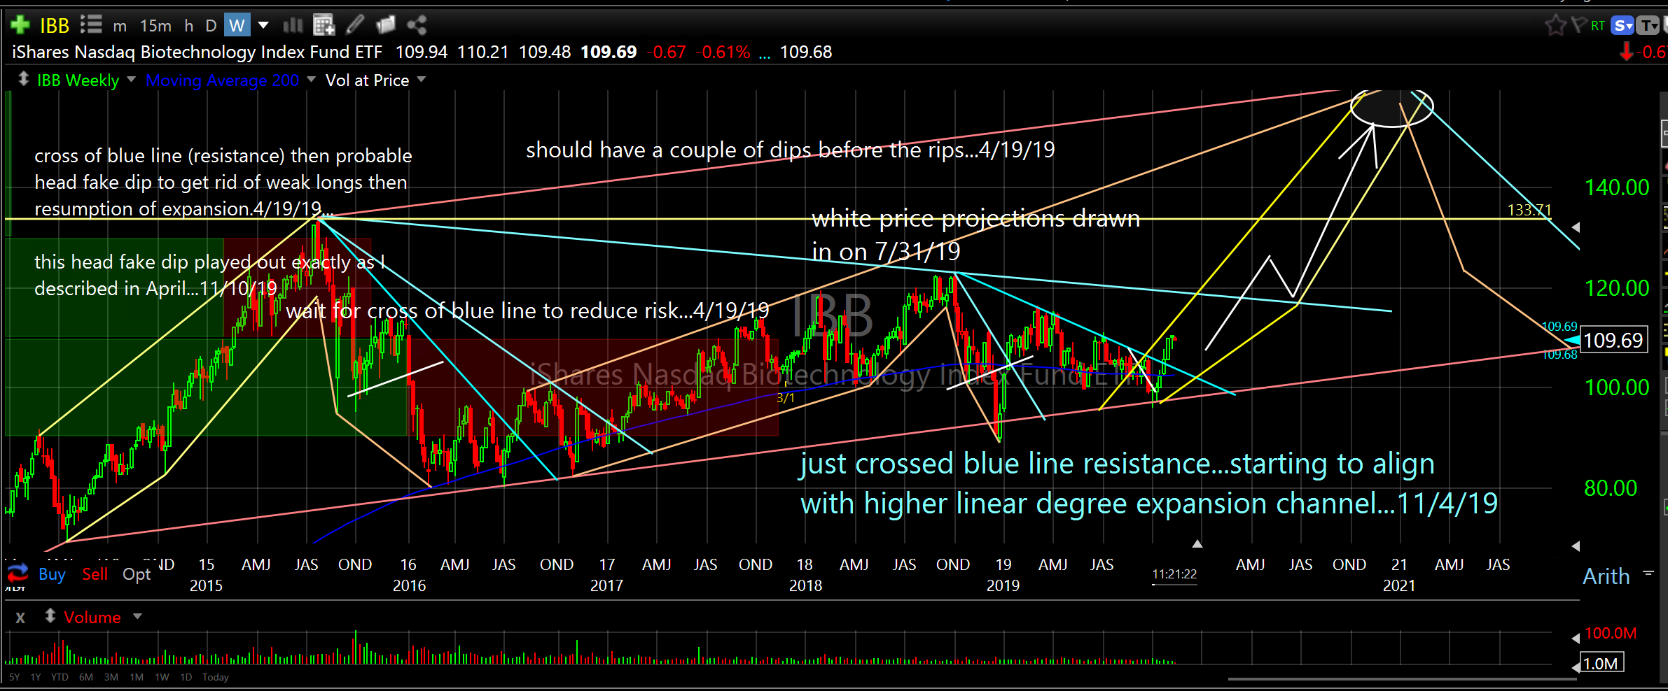Click the red Sell button
The width and height of the screenshot is (1668, 691).
pos(95,574)
